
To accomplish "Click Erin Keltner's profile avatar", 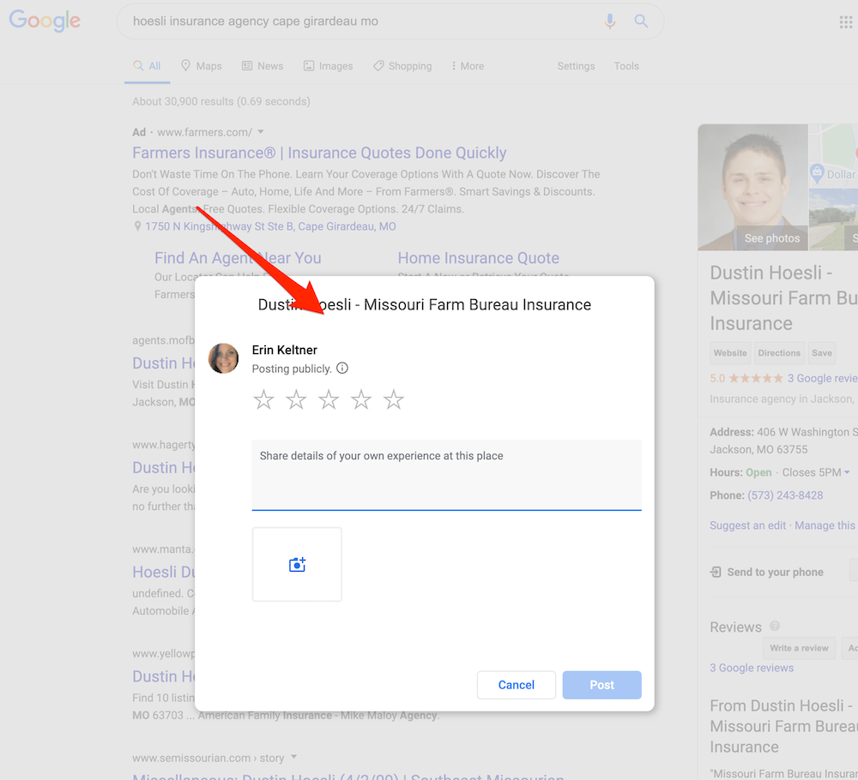I will click(x=224, y=358).
